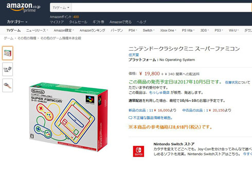
Task: Click the search text field
Action: coord(161,8)
